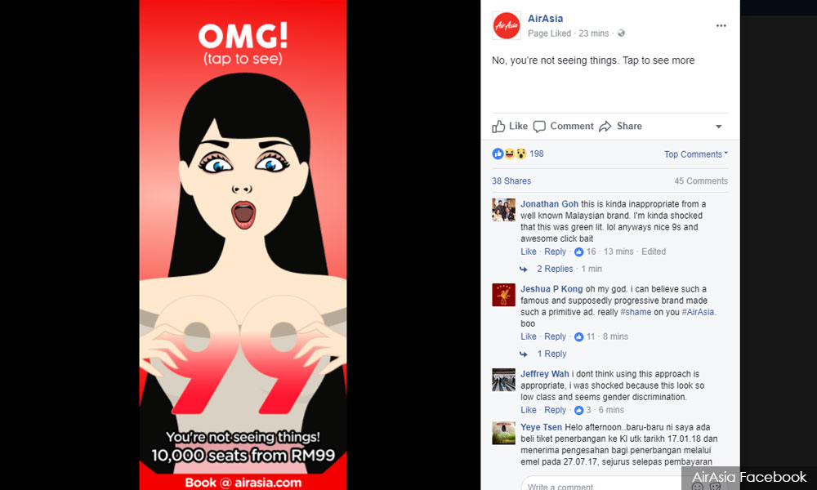Click the reaction emojis next to 198
The image size is (817, 490).
tap(509, 154)
